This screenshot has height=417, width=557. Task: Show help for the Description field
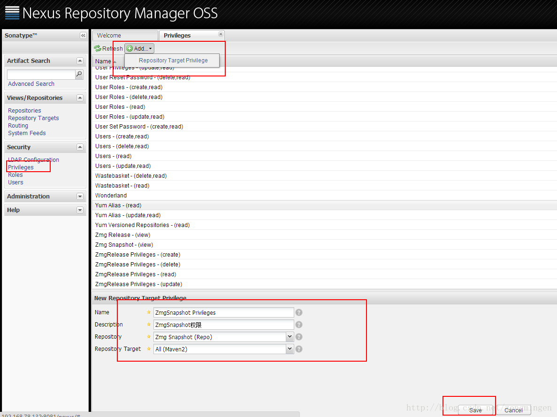click(x=299, y=325)
